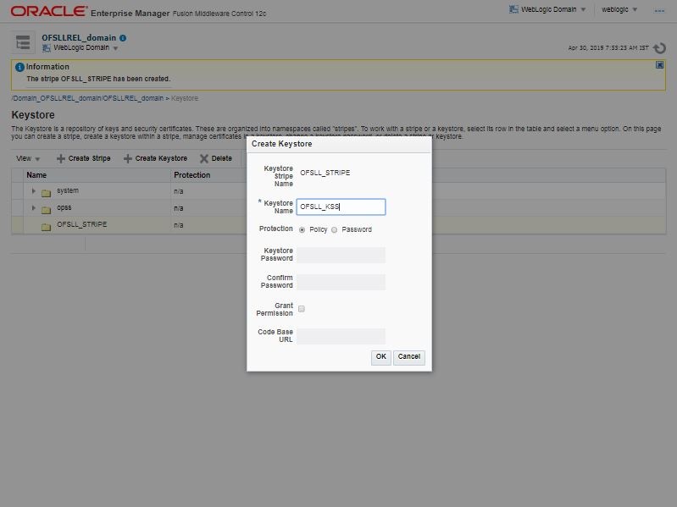Open the View dropdown menu
This screenshot has width=677, height=507.
click(x=28, y=158)
